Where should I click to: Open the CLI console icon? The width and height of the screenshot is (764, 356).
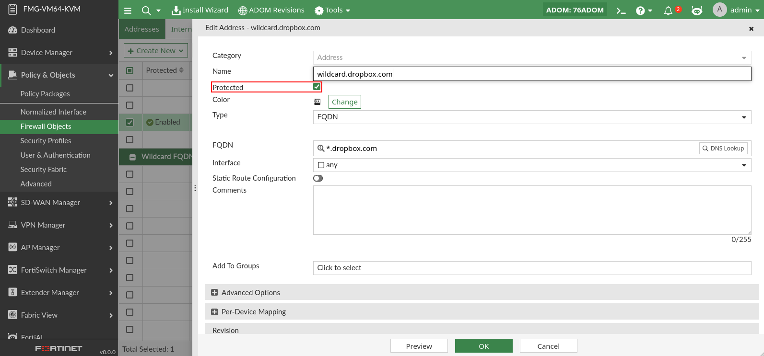click(x=621, y=10)
